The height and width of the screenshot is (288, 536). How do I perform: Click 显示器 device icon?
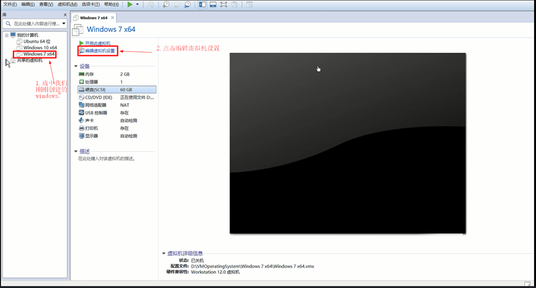click(81, 136)
